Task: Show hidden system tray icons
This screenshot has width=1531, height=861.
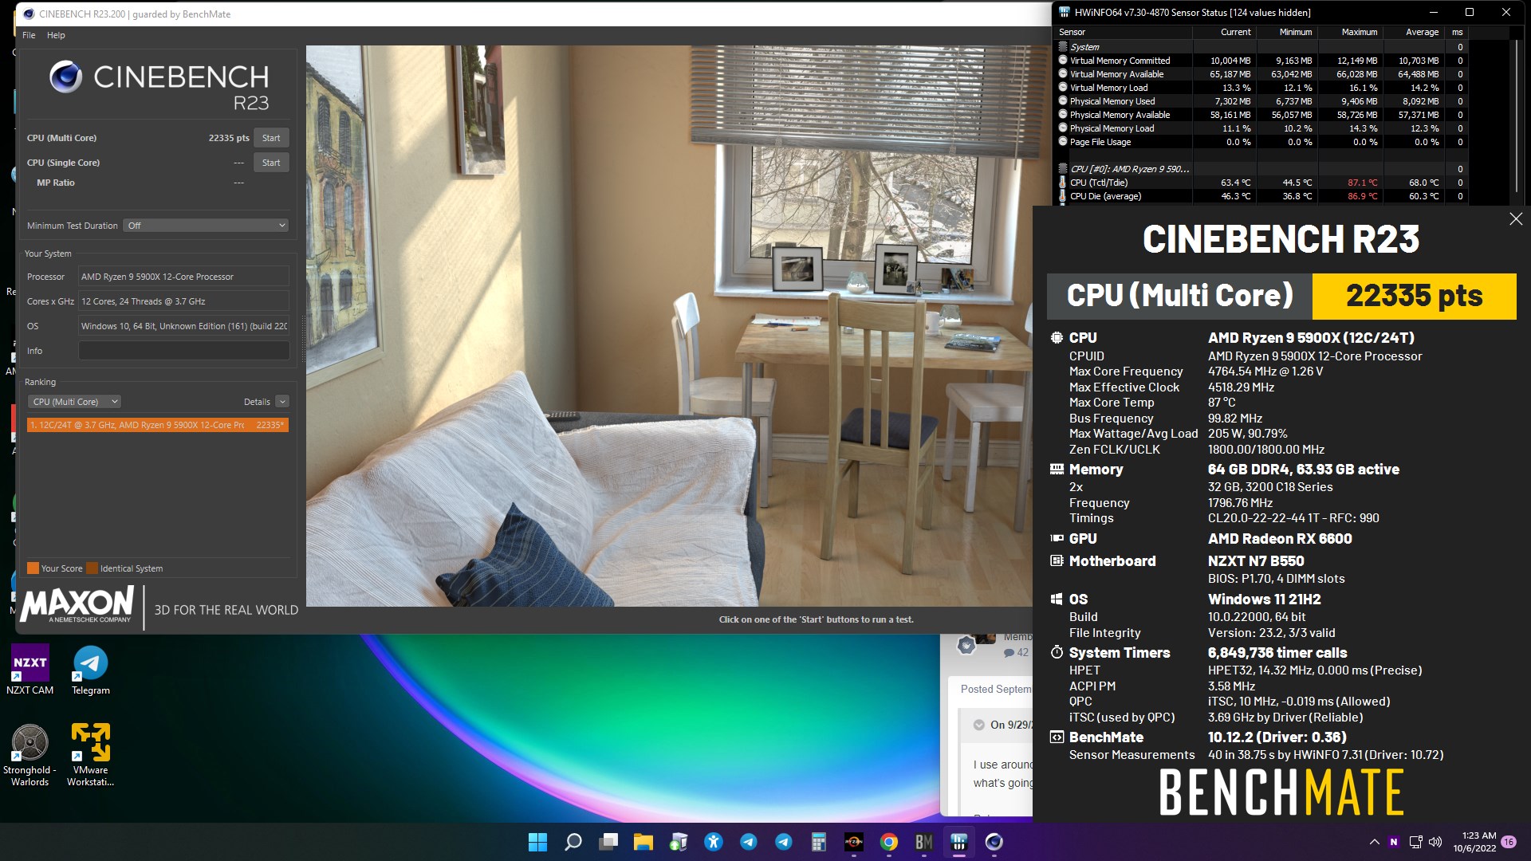Action: [x=1374, y=842]
